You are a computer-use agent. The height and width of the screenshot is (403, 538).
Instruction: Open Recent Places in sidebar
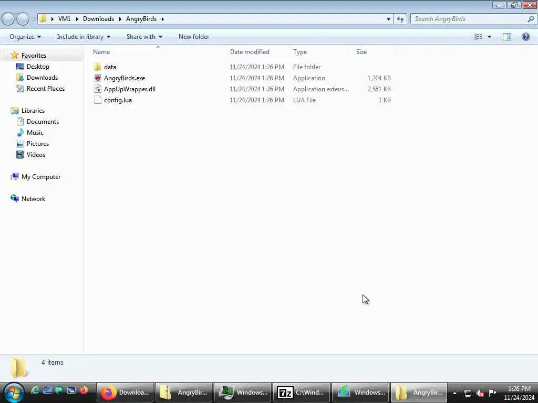coord(45,88)
